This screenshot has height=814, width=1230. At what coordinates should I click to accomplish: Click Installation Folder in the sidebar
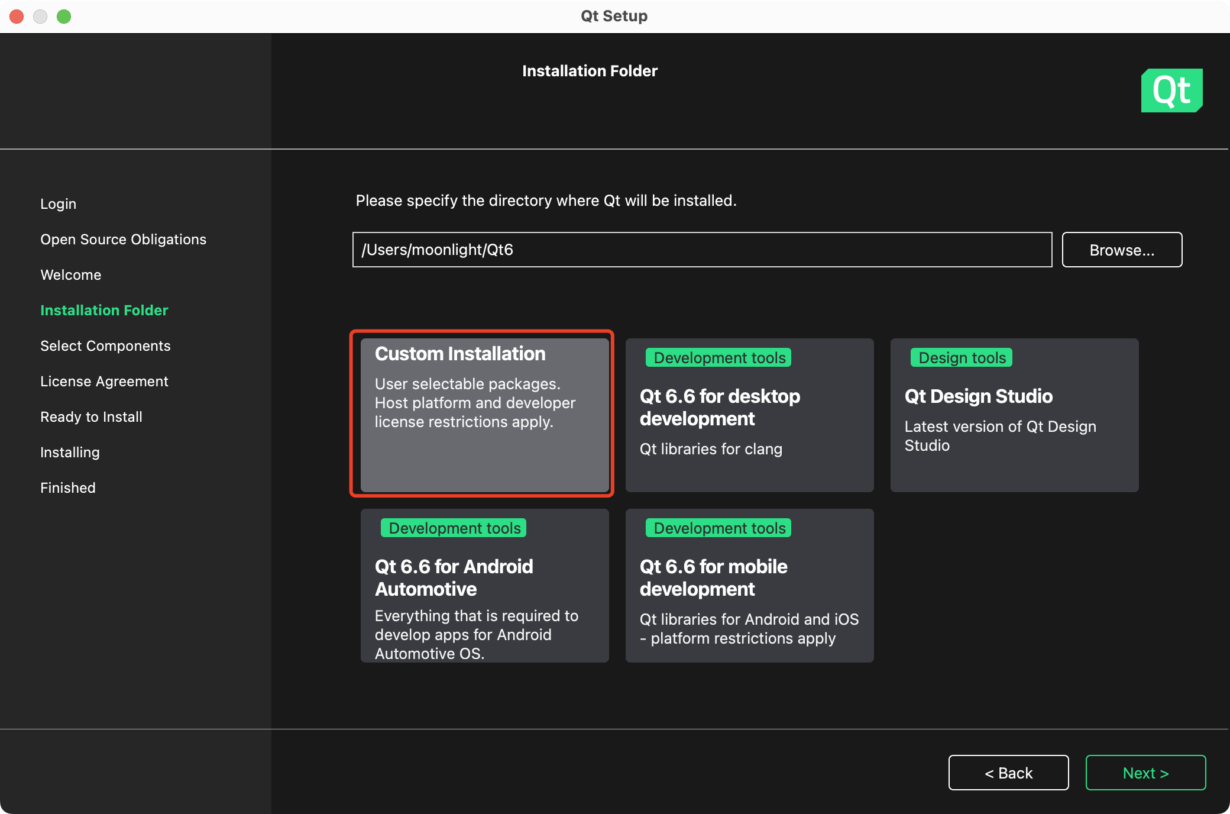pos(104,311)
